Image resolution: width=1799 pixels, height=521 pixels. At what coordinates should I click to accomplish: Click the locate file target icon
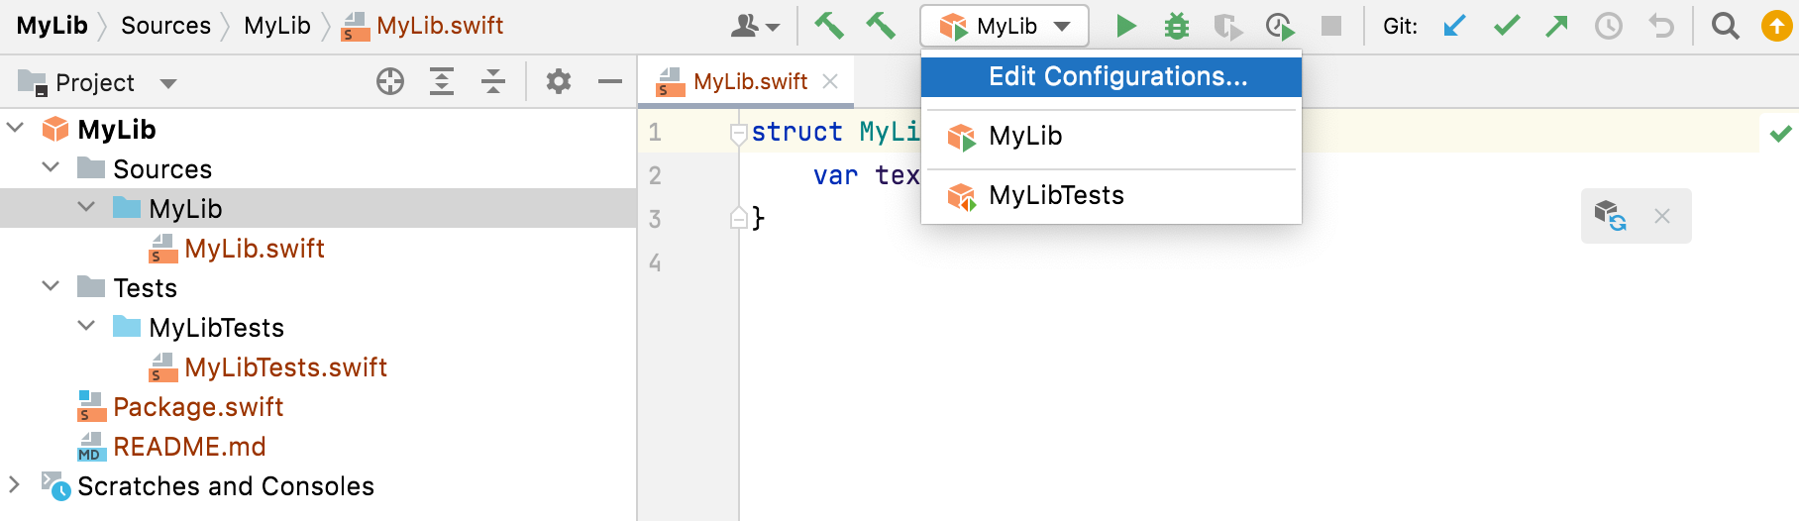point(390,82)
